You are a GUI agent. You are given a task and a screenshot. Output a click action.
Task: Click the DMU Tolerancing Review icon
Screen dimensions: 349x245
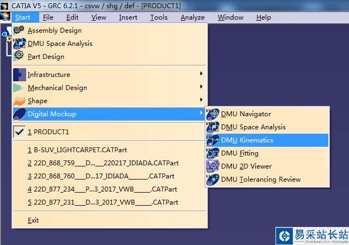click(213, 180)
